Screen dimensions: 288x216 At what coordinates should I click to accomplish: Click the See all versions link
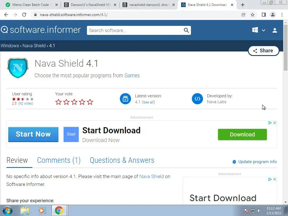[148, 102]
